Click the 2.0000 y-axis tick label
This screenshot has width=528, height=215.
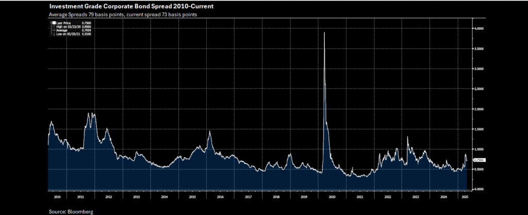[x=479, y=109]
